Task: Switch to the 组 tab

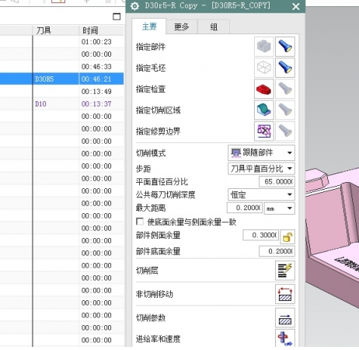Action: (214, 26)
